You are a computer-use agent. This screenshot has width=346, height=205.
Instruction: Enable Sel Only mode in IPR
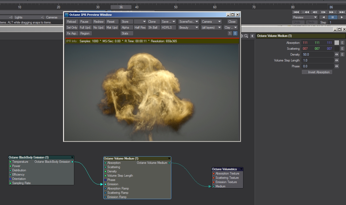coord(72,28)
